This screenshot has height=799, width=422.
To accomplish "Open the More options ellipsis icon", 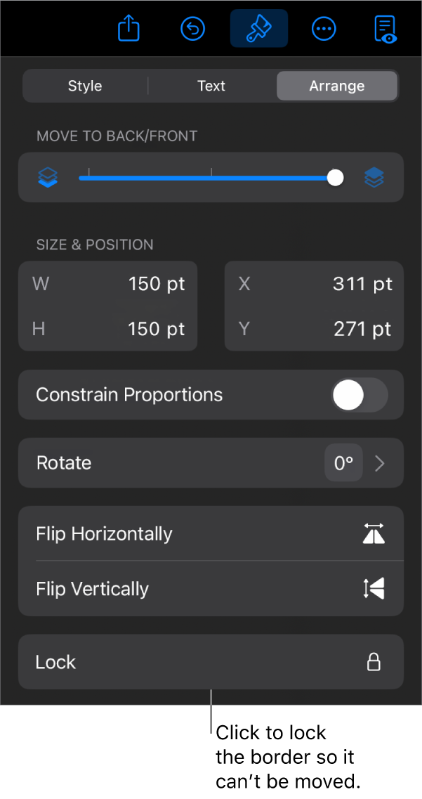I will [324, 29].
